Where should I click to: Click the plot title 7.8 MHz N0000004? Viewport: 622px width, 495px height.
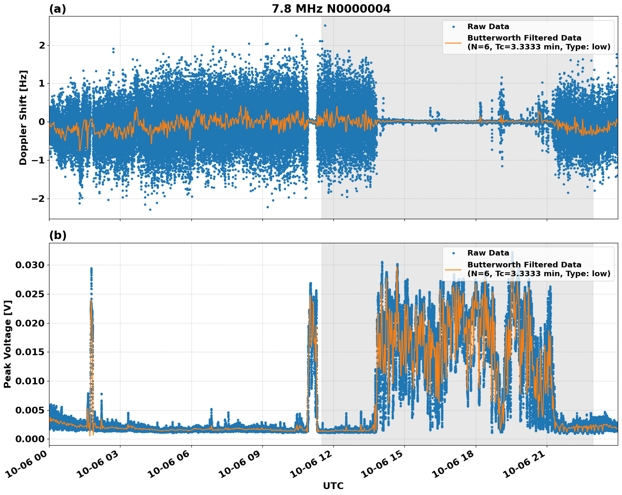(332, 7)
